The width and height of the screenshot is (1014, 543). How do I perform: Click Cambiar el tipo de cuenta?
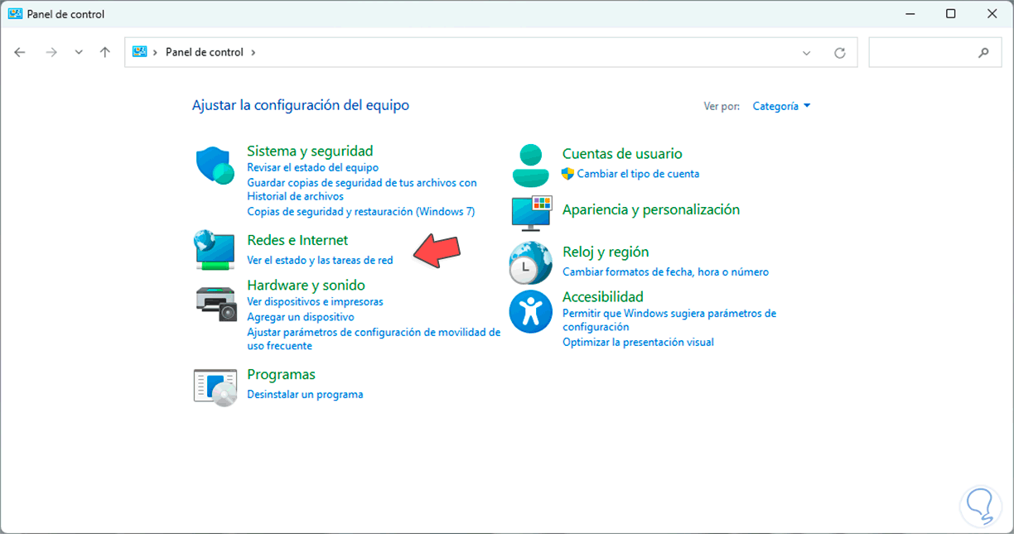coord(638,174)
